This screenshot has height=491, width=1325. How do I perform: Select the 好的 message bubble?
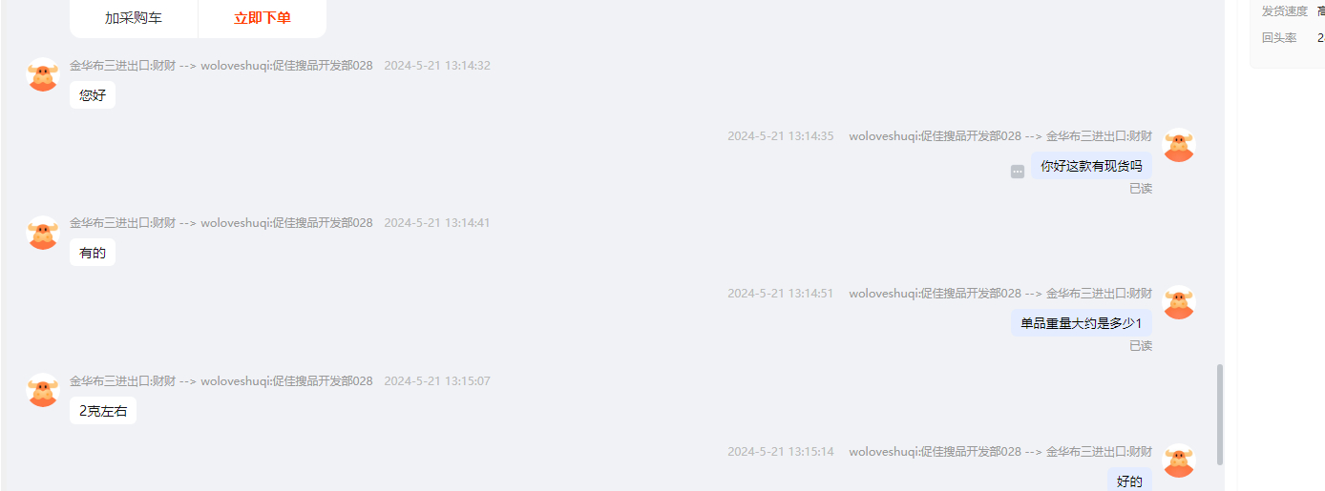pos(1129,480)
